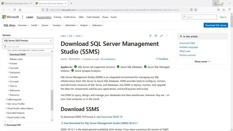Select Download SSMS in sidebar tree
233x131 pixels.
coord(17,55)
